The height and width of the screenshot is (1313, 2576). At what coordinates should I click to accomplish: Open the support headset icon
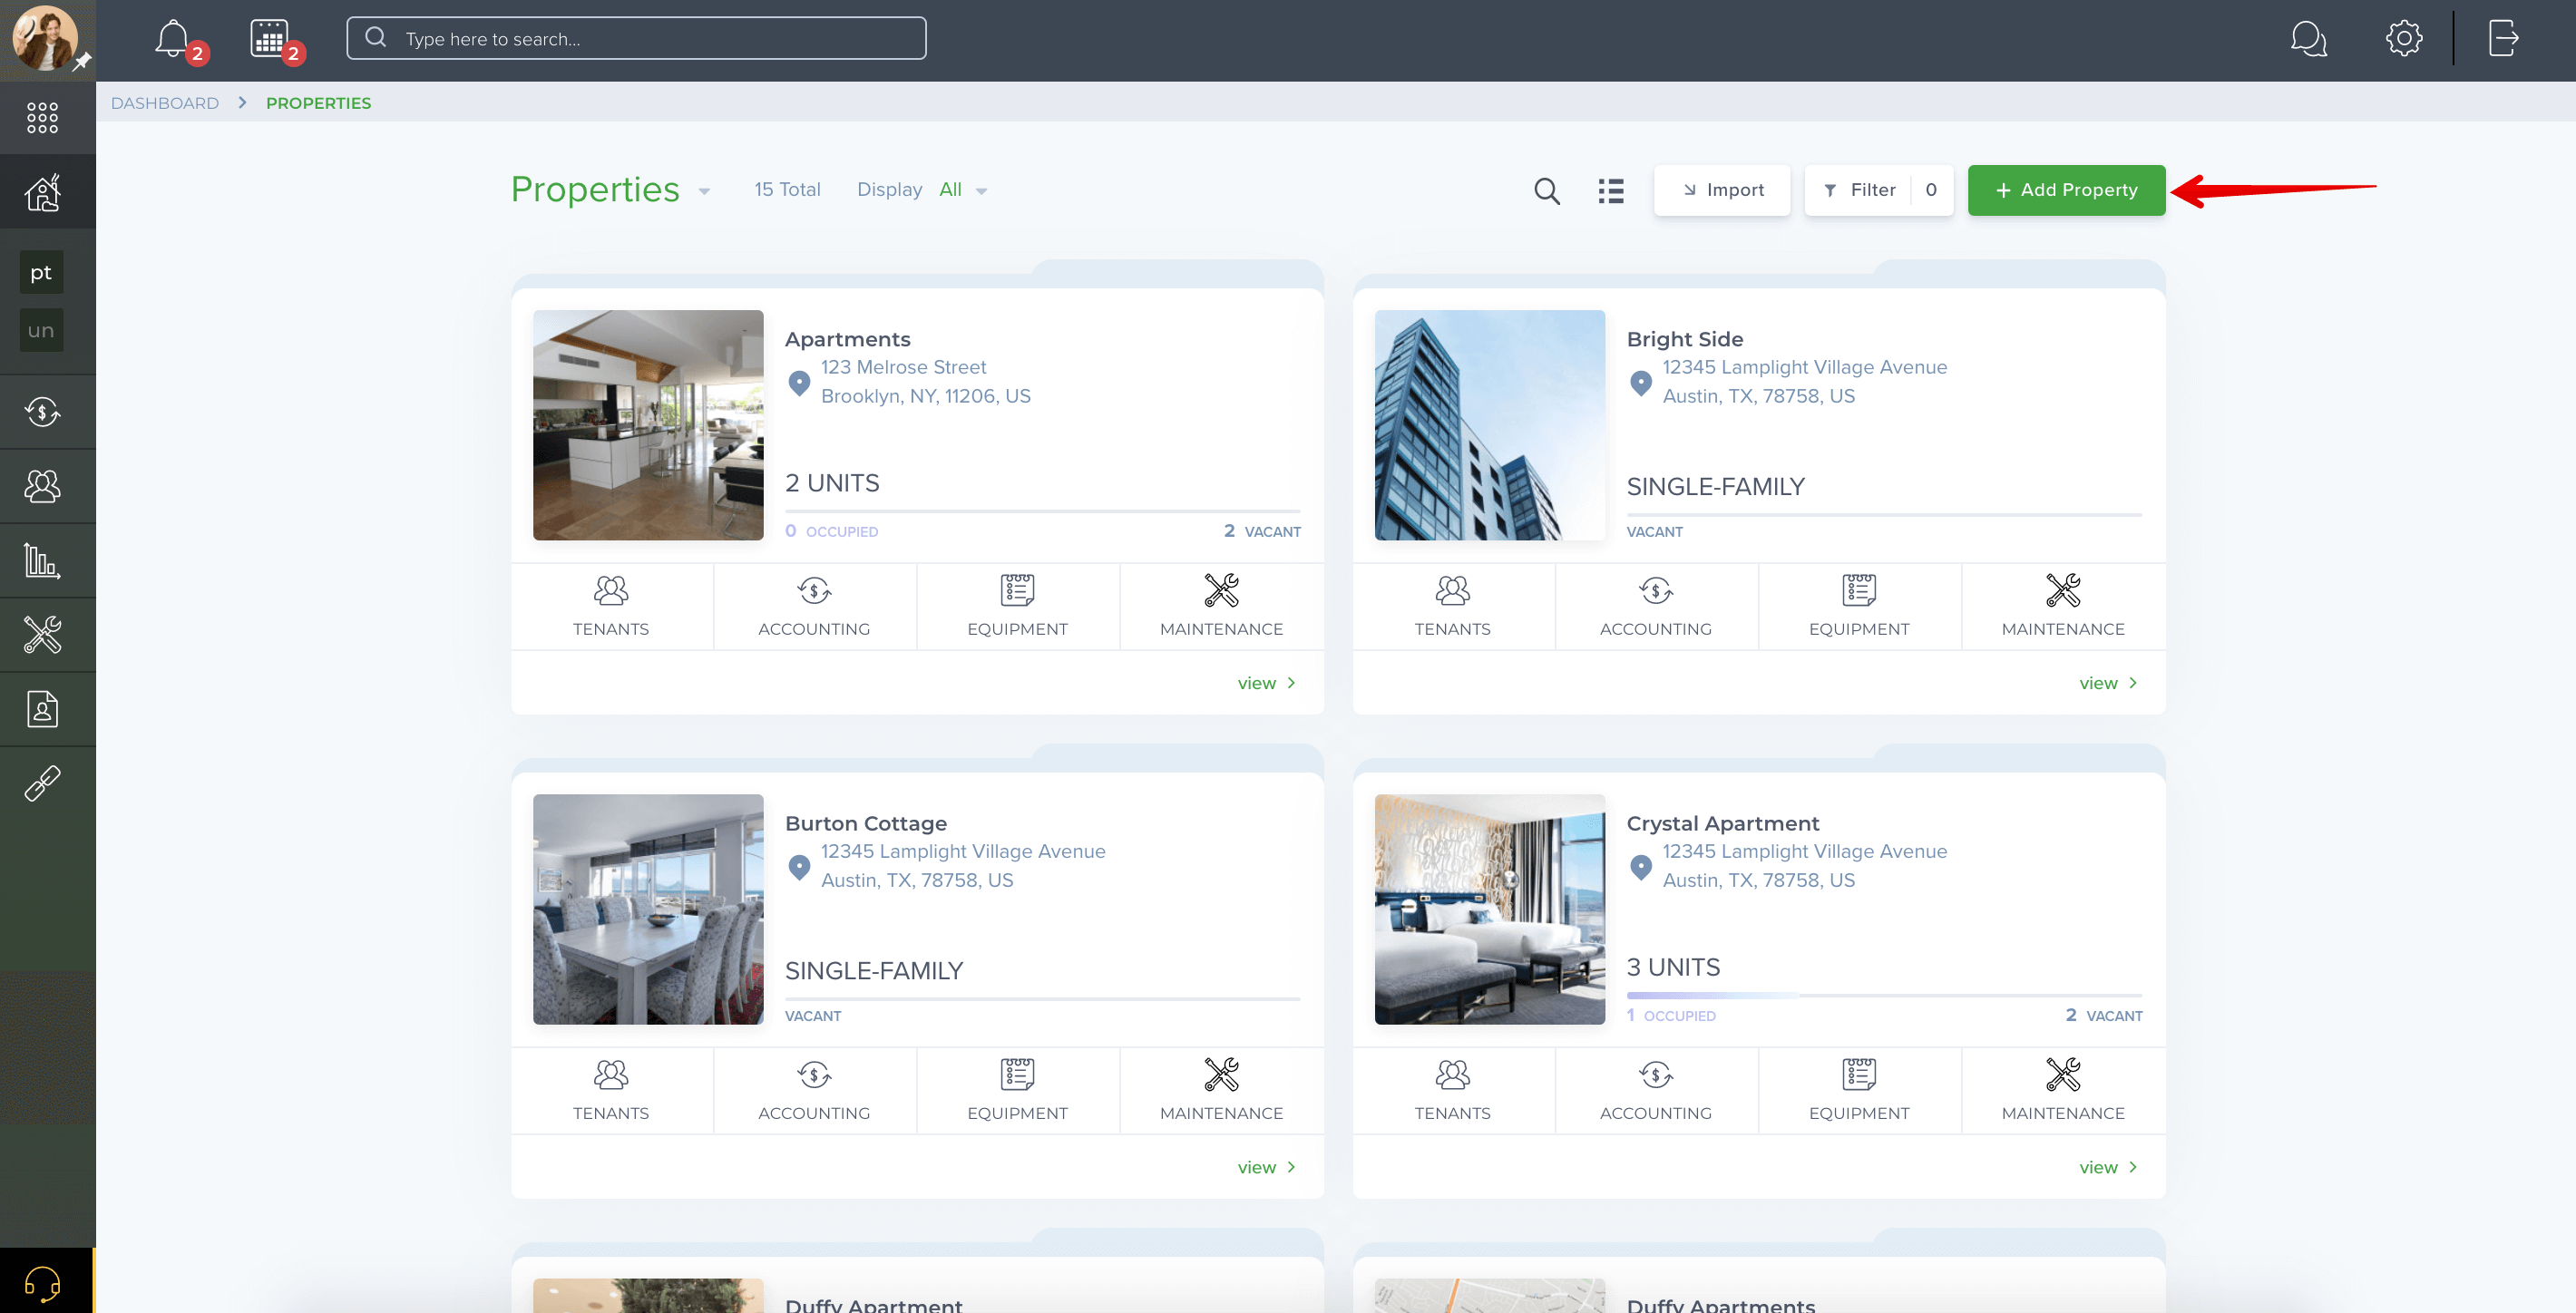(42, 1282)
